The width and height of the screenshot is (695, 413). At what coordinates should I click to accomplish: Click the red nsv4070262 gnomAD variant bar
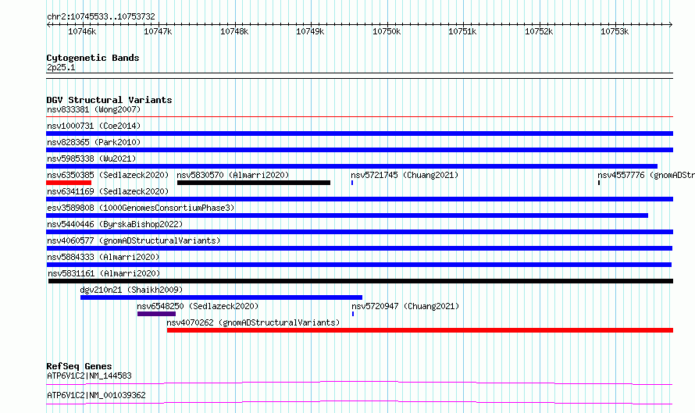[420, 330]
